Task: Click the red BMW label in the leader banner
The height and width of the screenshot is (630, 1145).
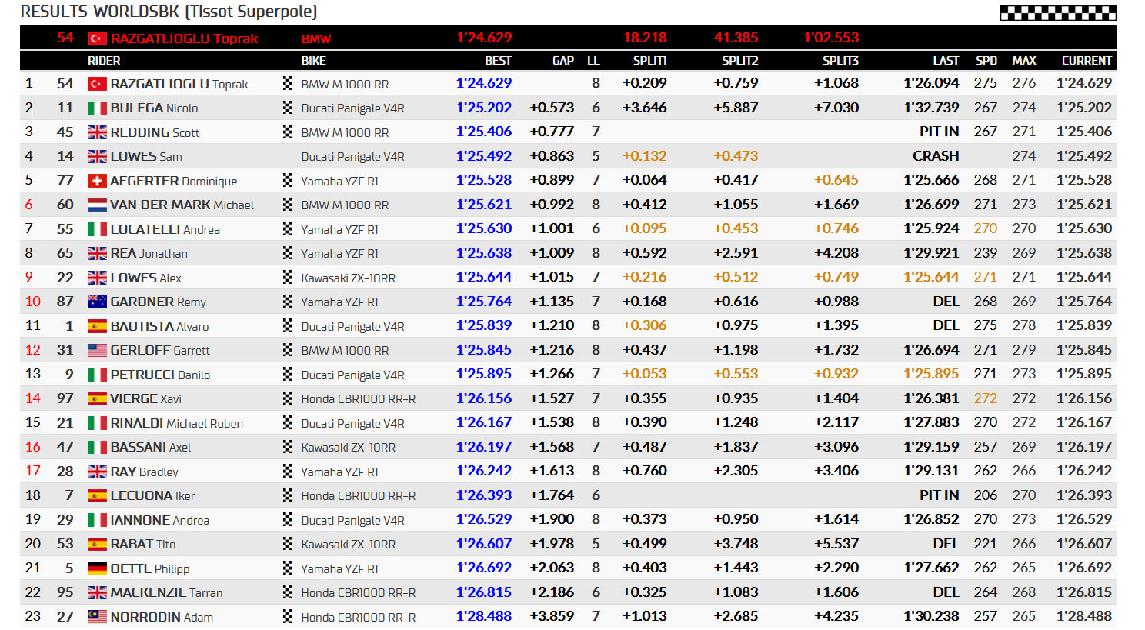Action: pyautogui.click(x=316, y=38)
